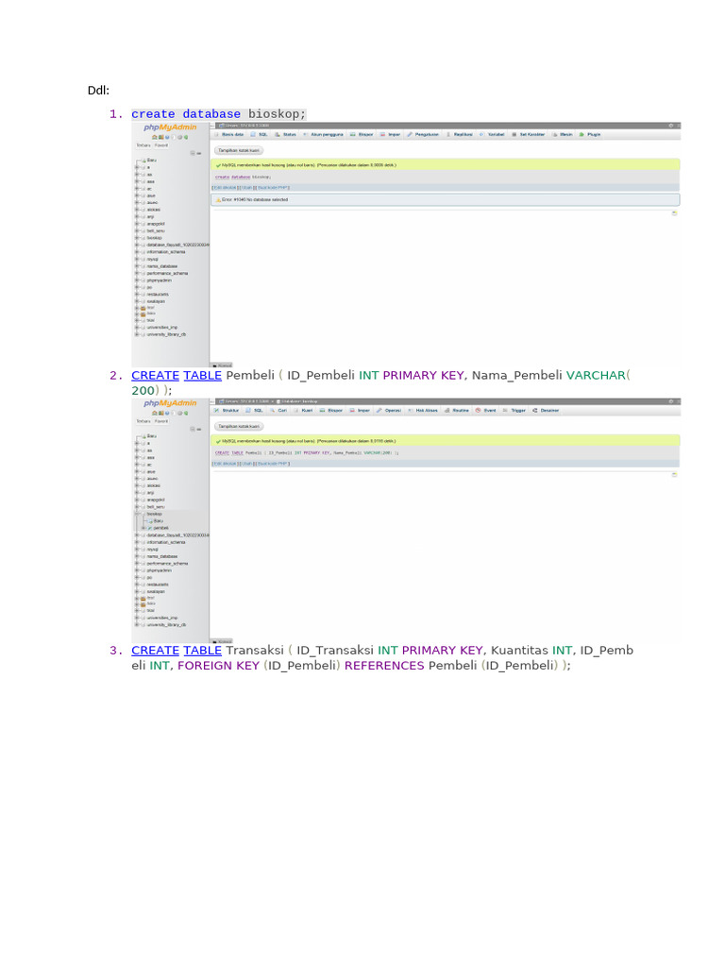This screenshot has height=967, width=725.
Task: Click the 'create database bioskop;' code text
Action: 218,114
